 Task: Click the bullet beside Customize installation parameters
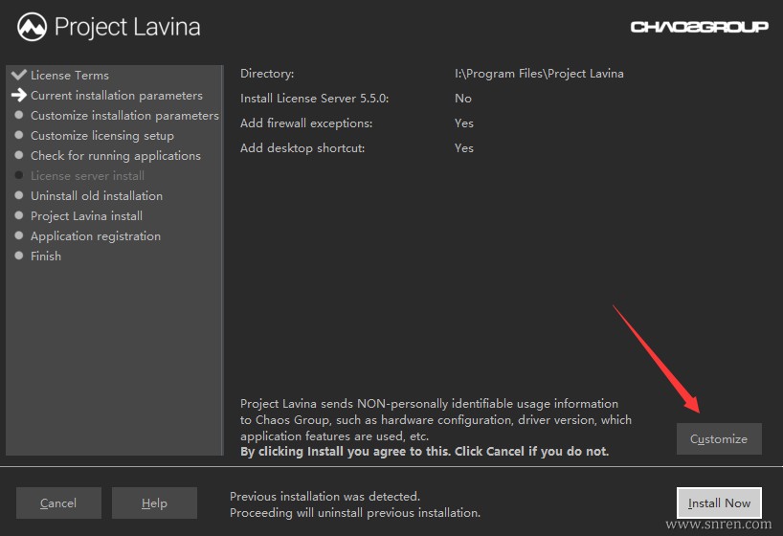pos(19,115)
